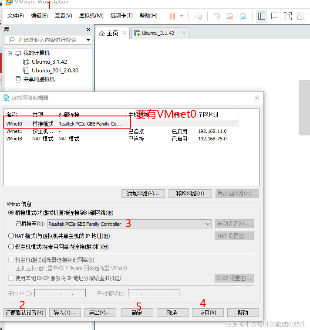Click the 帮助 button in the dialog

click(243, 313)
